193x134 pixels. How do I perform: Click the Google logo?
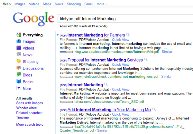33,20
